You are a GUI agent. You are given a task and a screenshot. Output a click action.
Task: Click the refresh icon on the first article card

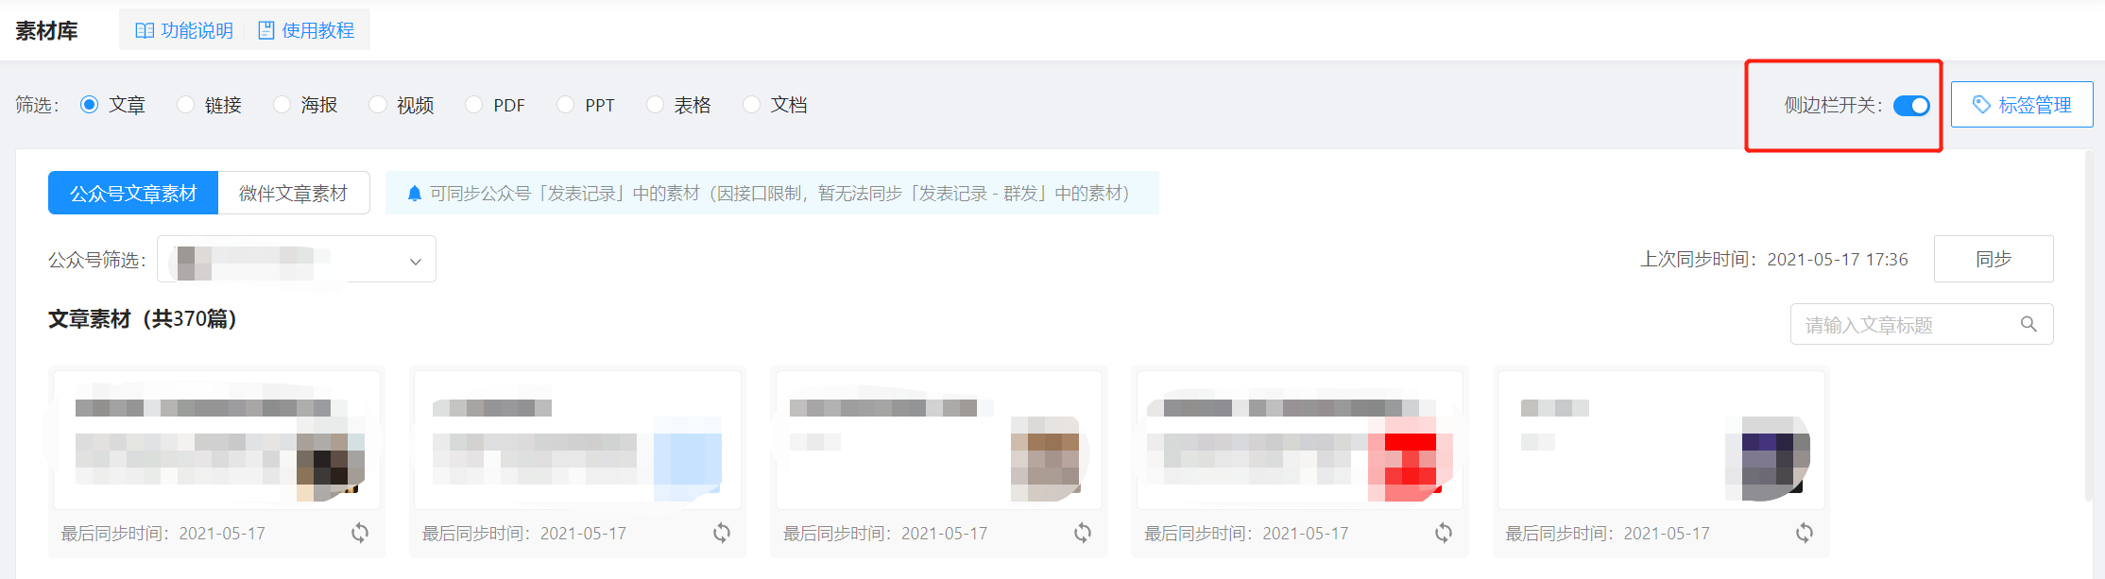(x=360, y=534)
